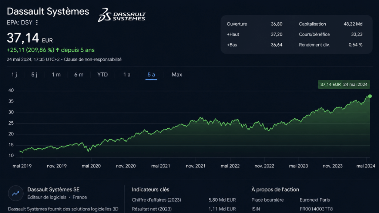This screenshot has height=213, width=379.
Task: Select the 5 j time range tab
Action: pyautogui.click(x=34, y=75)
